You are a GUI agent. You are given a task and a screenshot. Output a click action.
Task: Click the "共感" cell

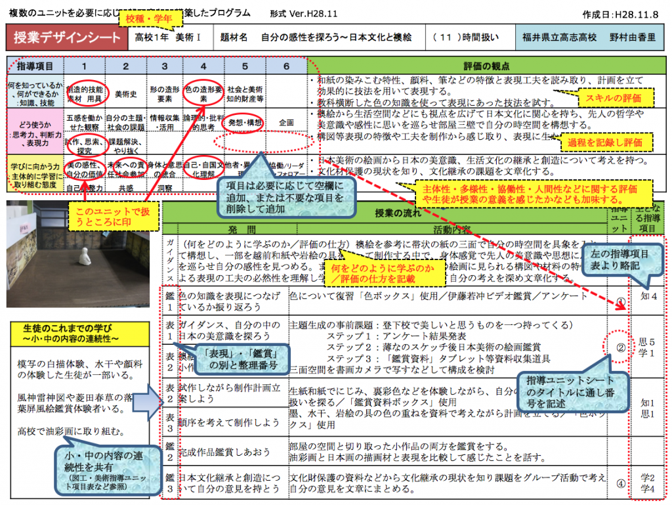[125, 188]
